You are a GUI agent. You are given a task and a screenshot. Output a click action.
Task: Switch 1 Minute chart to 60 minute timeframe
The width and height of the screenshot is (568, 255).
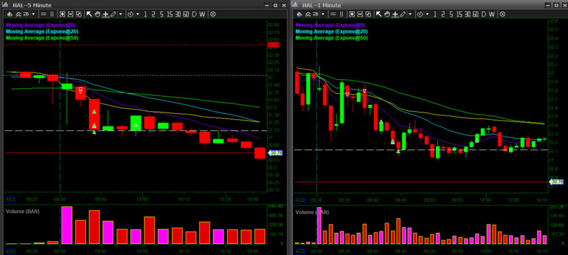click(x=475, y=13)
